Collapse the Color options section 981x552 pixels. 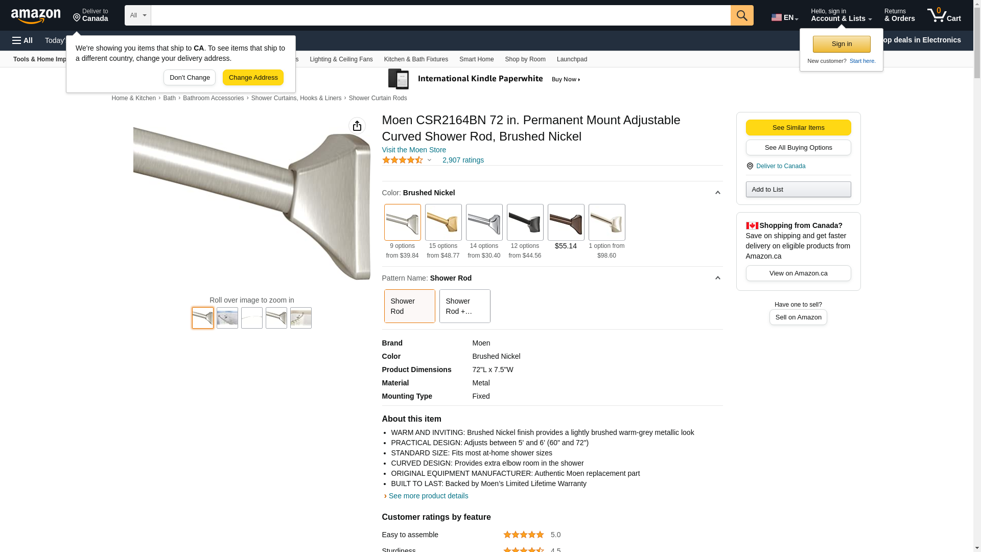coord(717,193)
